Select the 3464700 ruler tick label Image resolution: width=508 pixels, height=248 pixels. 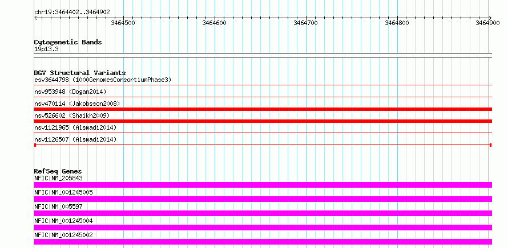point(305,23)
